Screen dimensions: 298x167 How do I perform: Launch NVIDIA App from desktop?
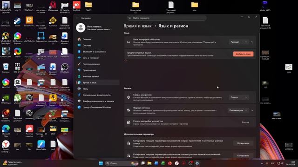coord(6,99)
